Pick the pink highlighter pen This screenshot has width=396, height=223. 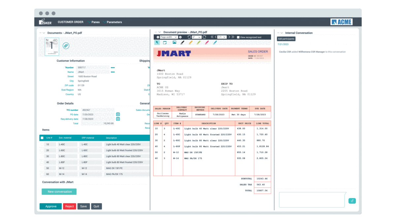(207, 43)
